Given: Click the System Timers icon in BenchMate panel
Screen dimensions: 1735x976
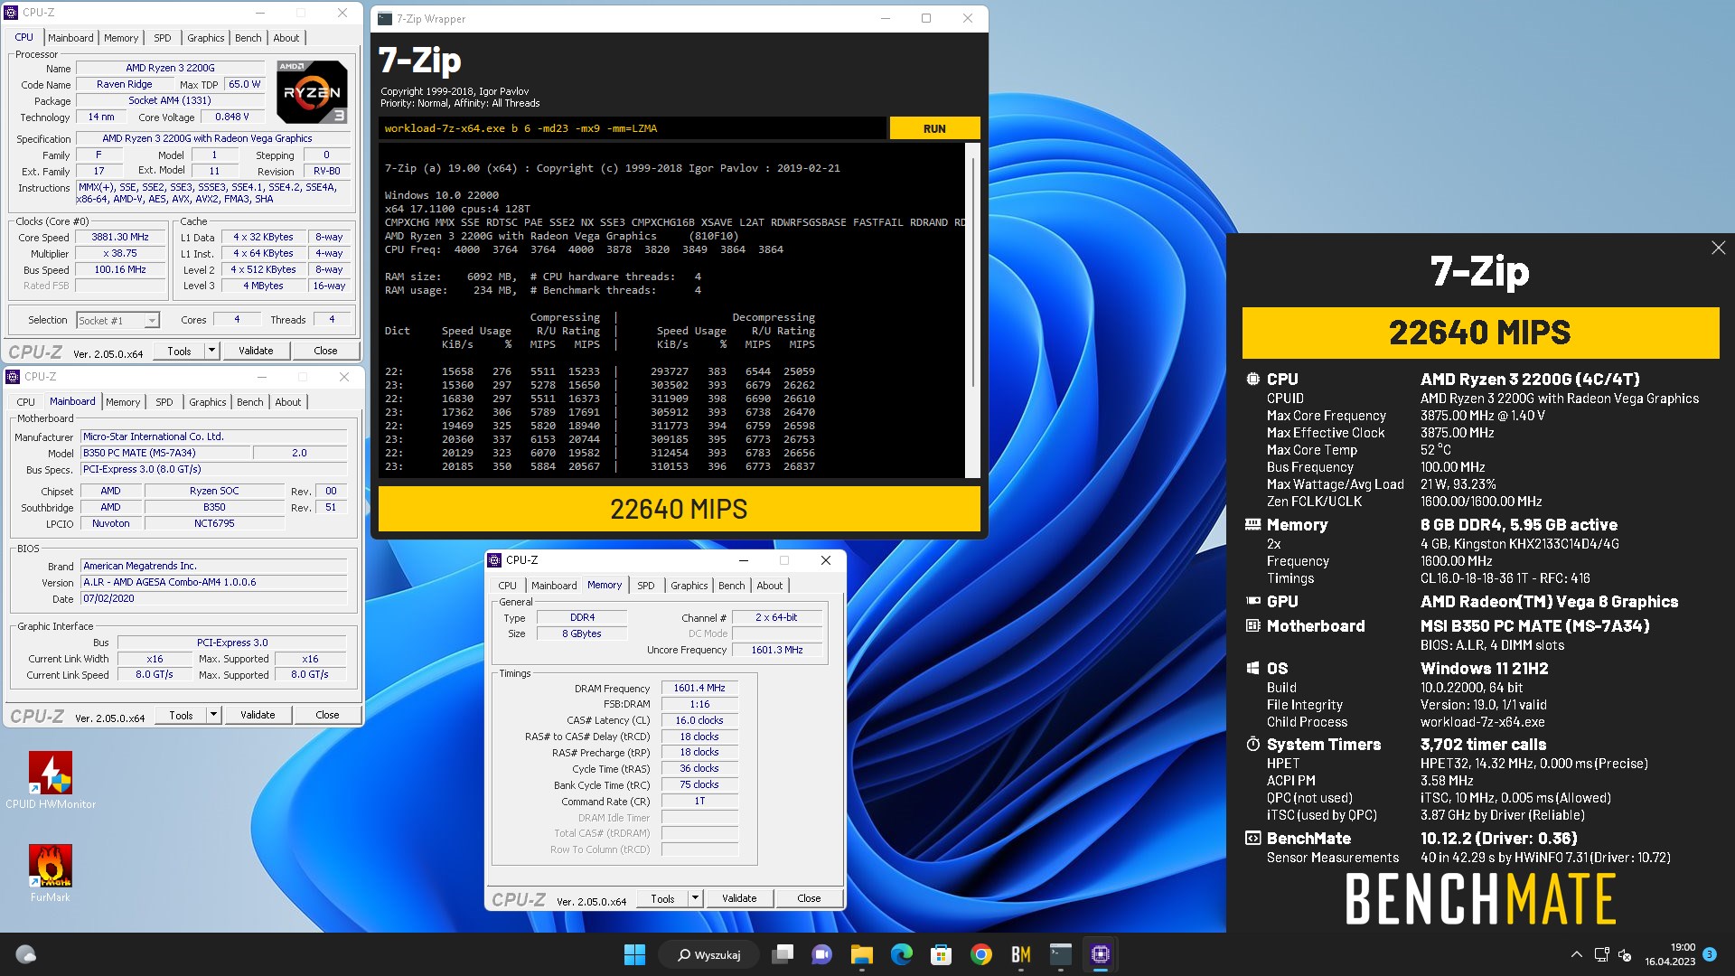Looking at the screenshot, I should pyautogui.click(x=1253, y=744).
